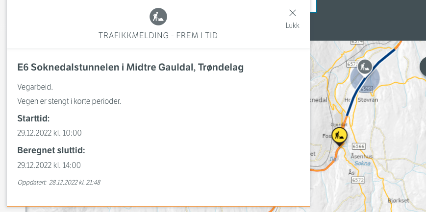Click road number 6566 shield on map
The image size is (426, 212).
tap(359, 146)
